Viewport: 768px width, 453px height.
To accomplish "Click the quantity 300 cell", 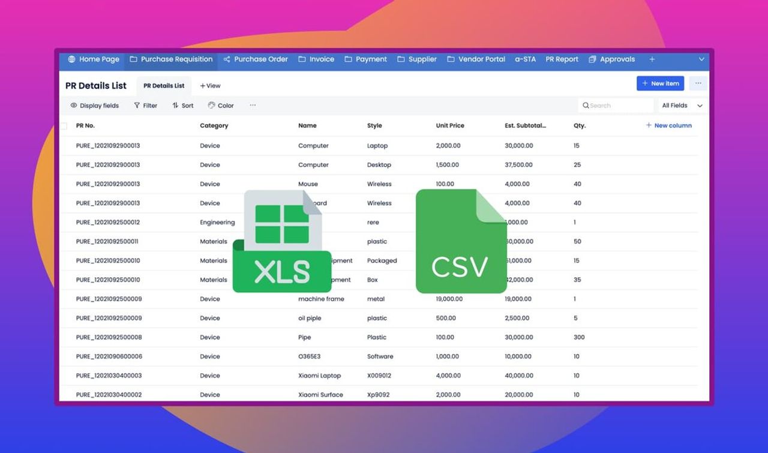I will point(579,338).
